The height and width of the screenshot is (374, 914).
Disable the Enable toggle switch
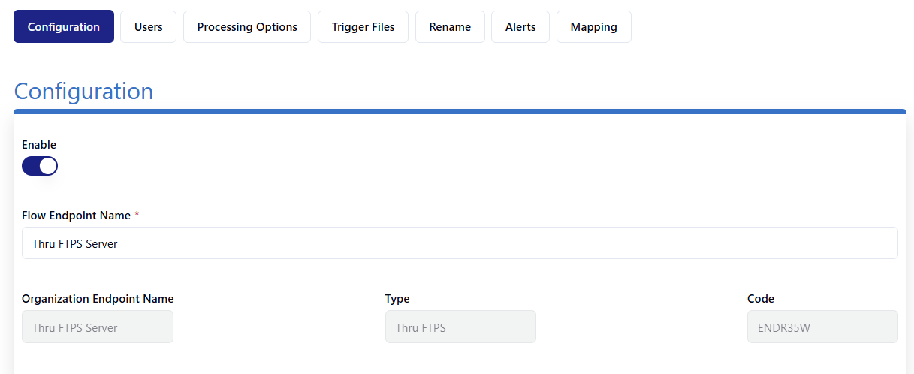[x=40, y=166]
